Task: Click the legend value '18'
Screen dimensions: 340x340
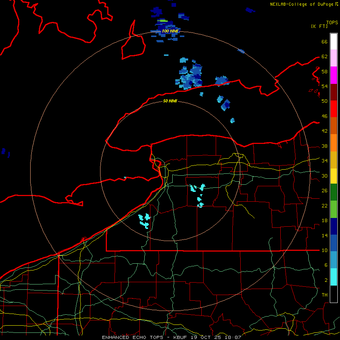Action: [x=325, y=221]
